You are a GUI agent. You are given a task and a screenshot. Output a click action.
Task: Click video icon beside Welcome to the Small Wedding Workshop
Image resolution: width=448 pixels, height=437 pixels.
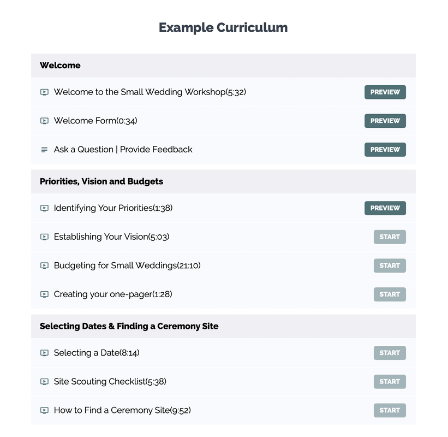44,92
